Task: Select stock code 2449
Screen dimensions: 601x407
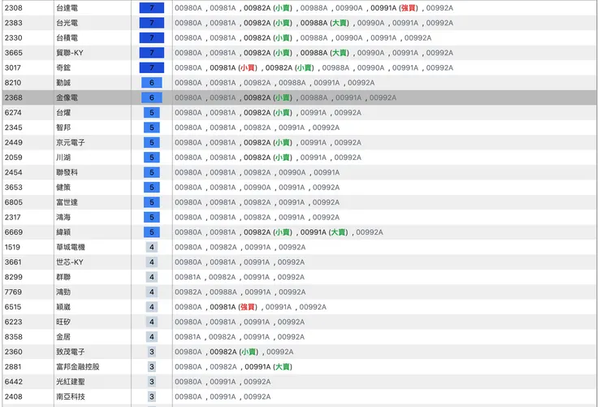Action: [14, 142]
